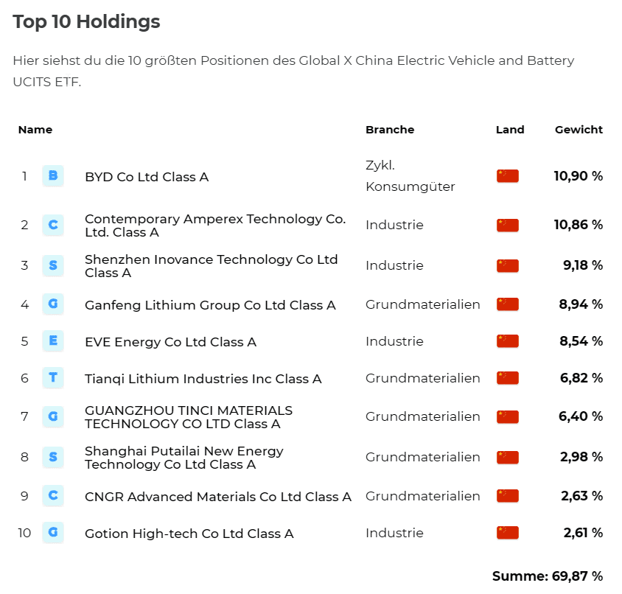622x594 pixels.
Task: Open Shanghai Putailai New Energy Technology entry
Action: click(184, 458)
